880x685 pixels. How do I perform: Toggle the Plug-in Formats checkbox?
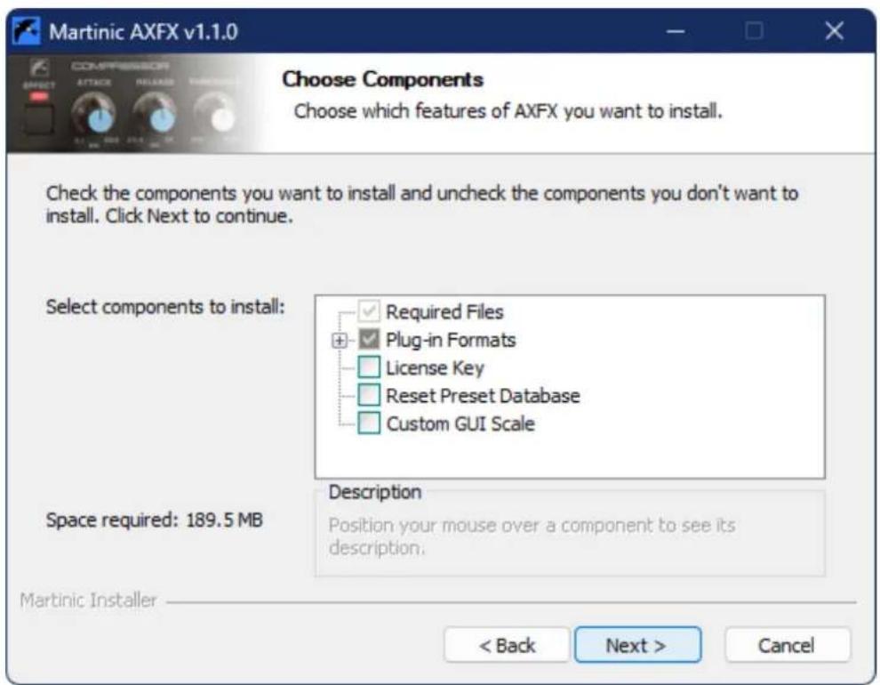(x=369, y=339)
